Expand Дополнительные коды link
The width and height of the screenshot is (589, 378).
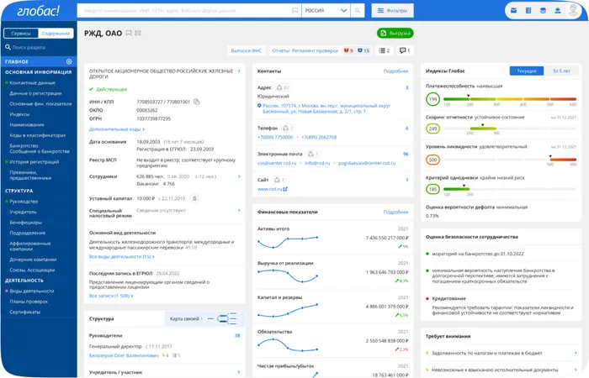117,129
